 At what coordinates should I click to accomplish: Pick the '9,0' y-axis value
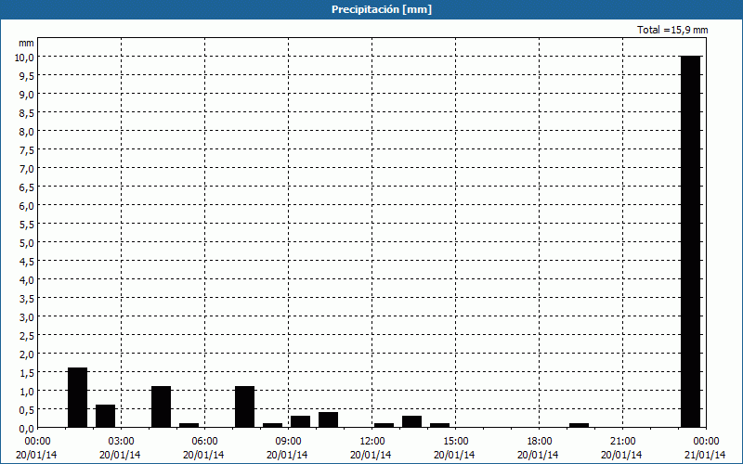[27, 94]
